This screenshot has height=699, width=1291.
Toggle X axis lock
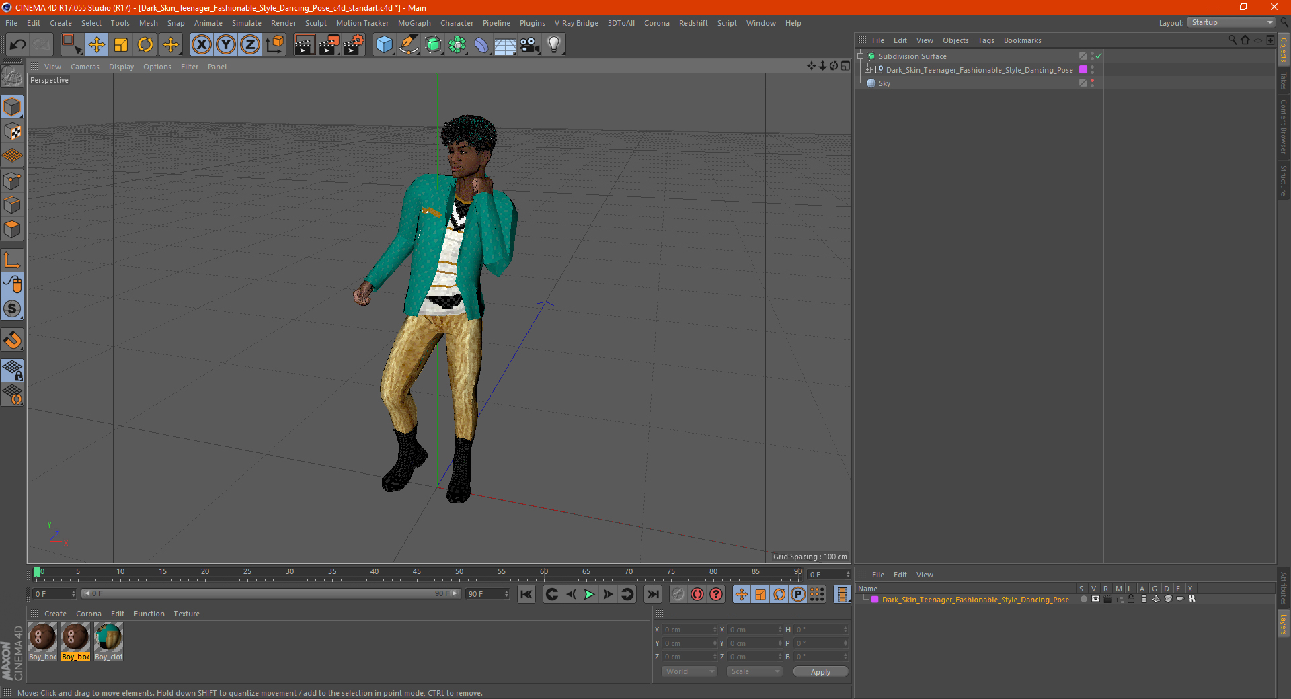(202, 45)
